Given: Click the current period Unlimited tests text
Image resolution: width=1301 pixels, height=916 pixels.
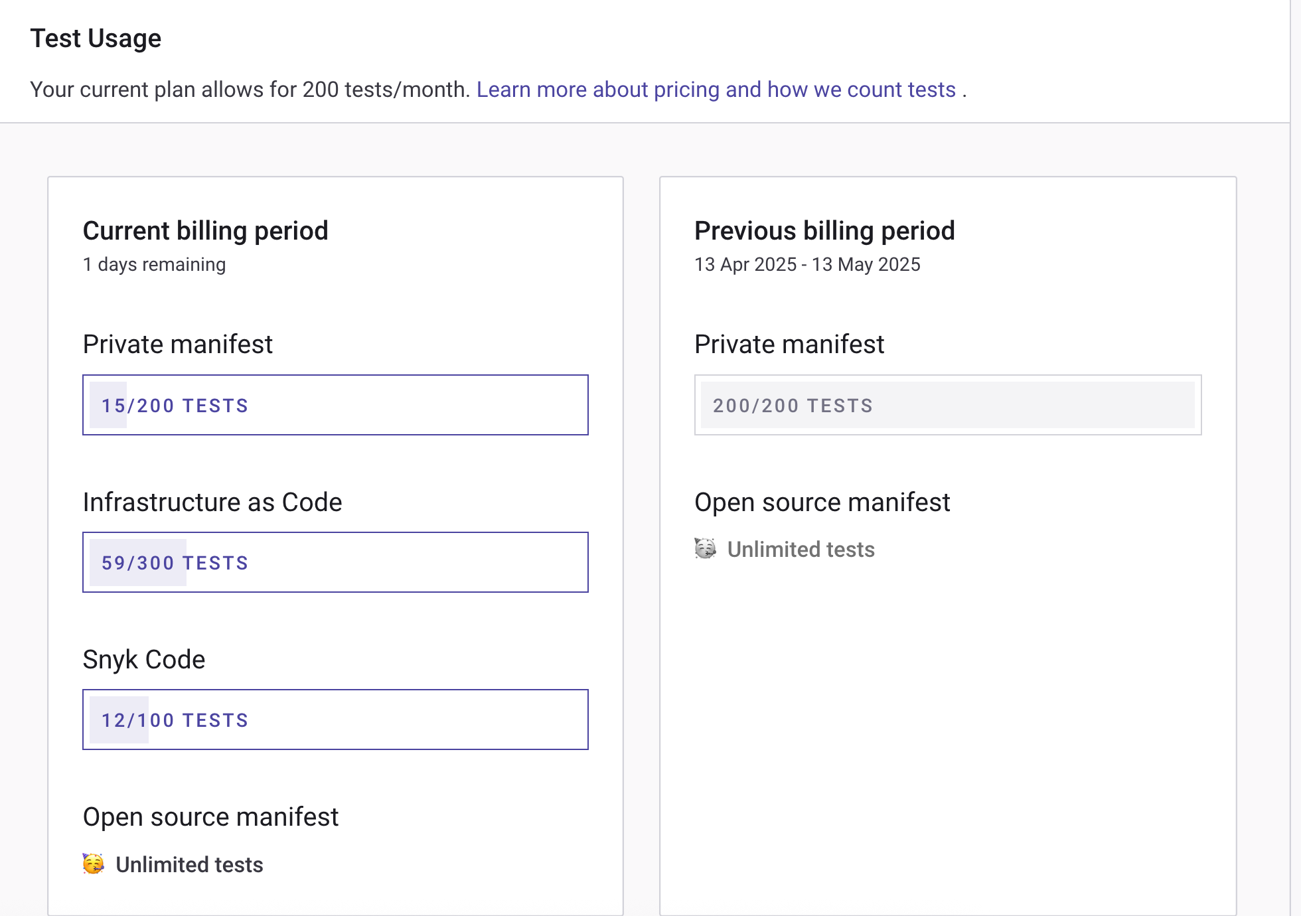Looking at the screenshot, I should coord(189,865).
